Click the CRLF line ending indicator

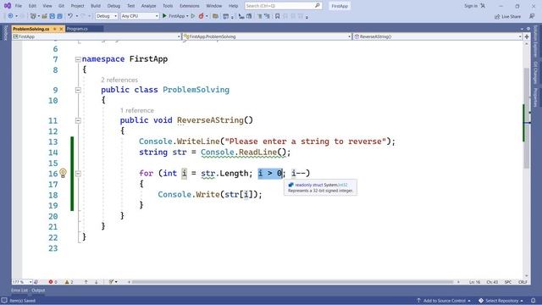tap(523, 282)
